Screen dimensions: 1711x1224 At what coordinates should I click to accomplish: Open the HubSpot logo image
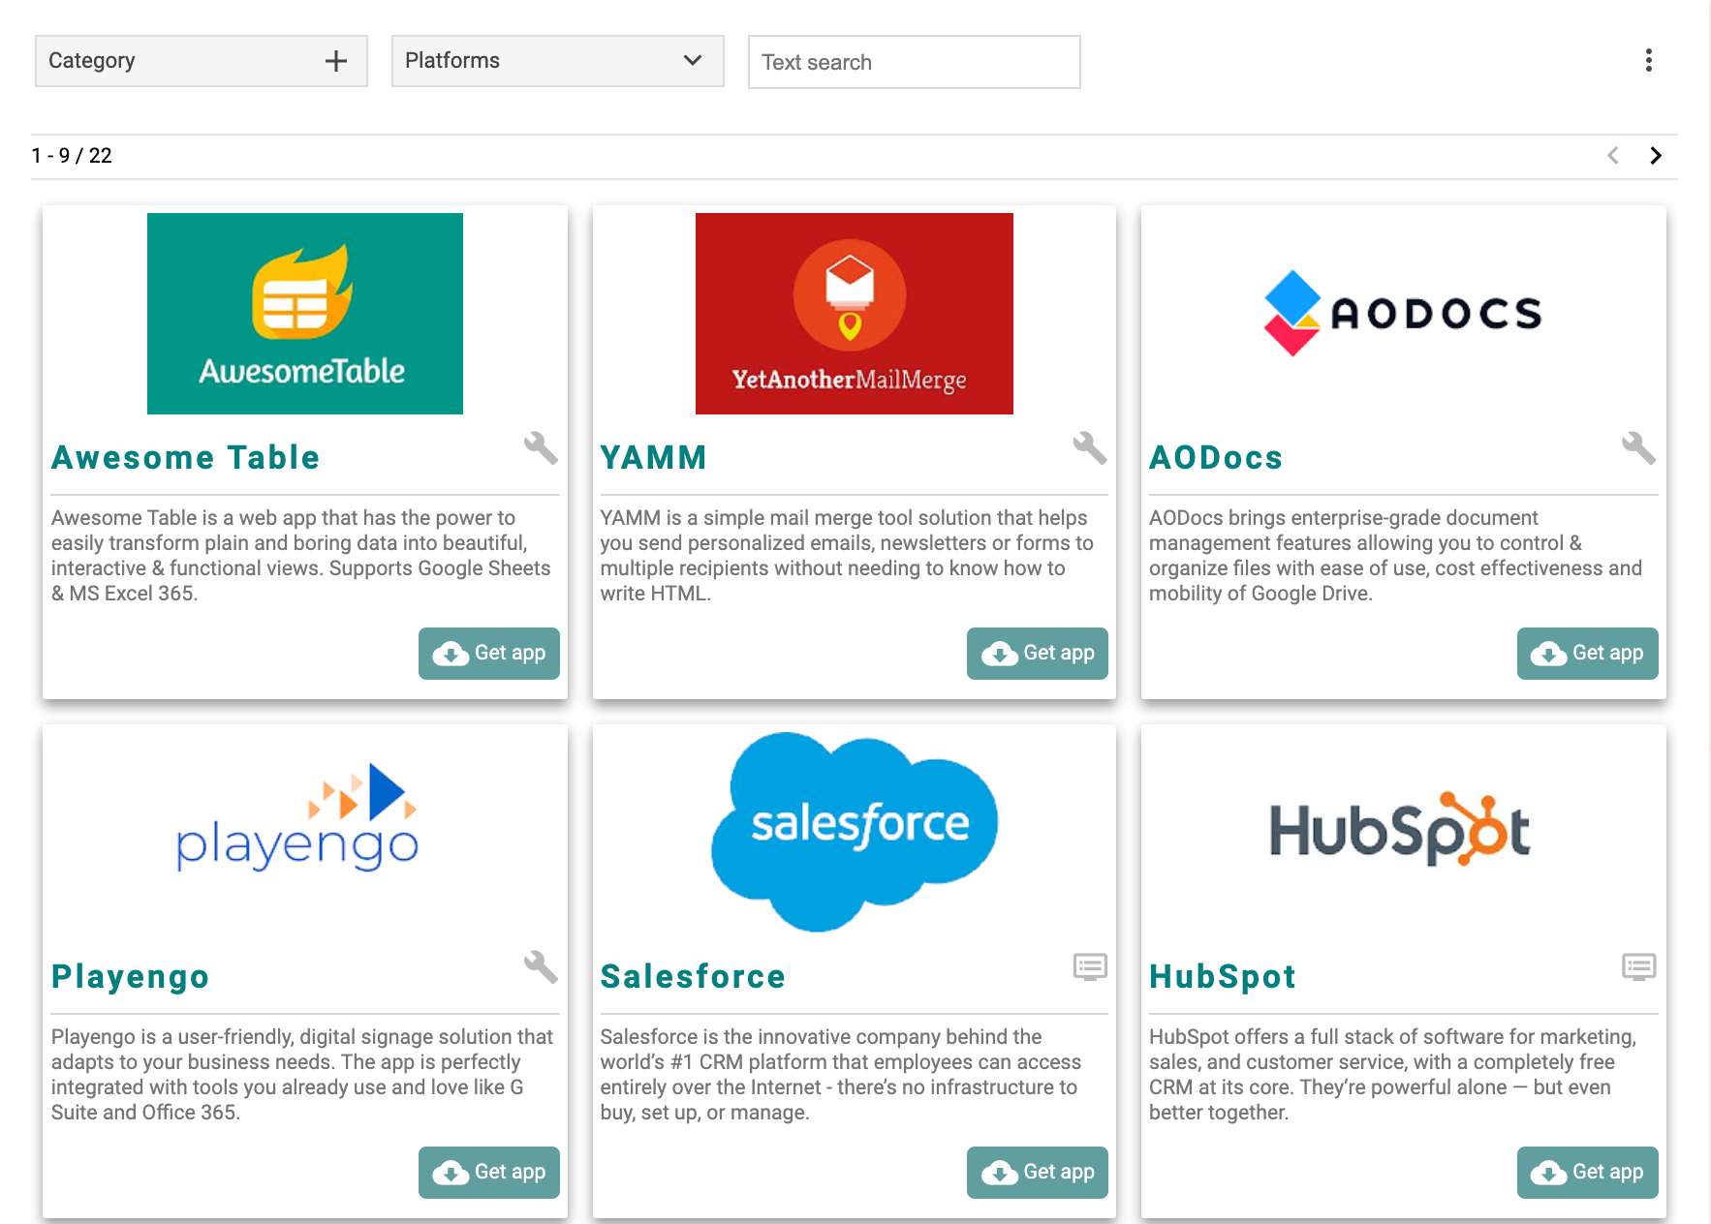[1400, 829]
